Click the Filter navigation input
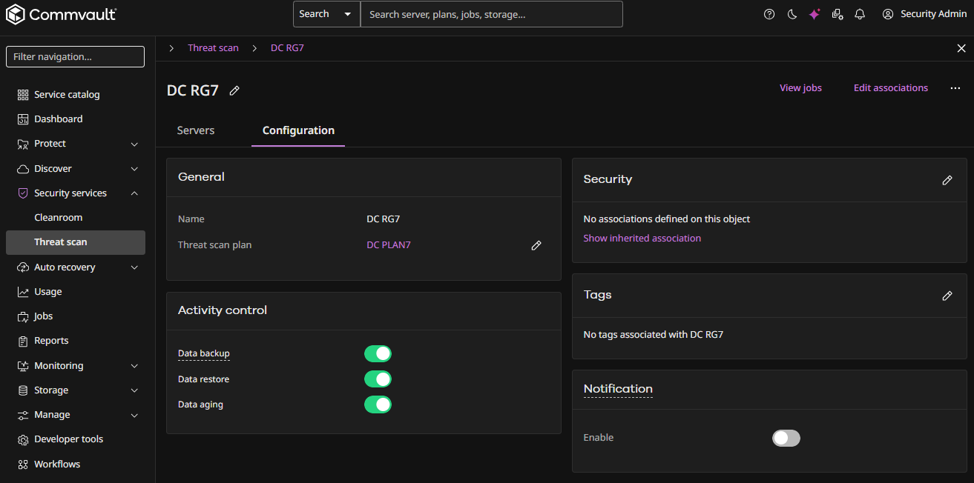Image resolution: width=974 pixels, height=483 pixels. click(76, 57)
